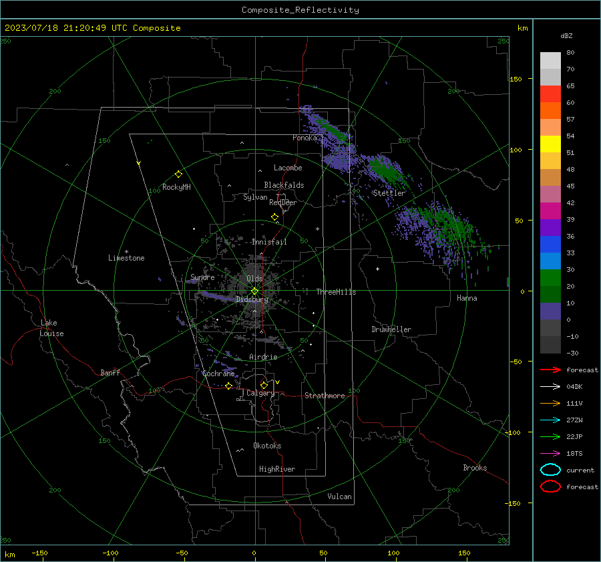Click the Vulcan city label

[339, 497]
